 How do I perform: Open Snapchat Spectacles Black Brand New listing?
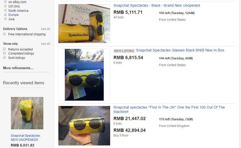point(156,5)
